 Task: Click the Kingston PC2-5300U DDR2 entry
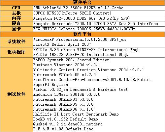pos(82,18)
